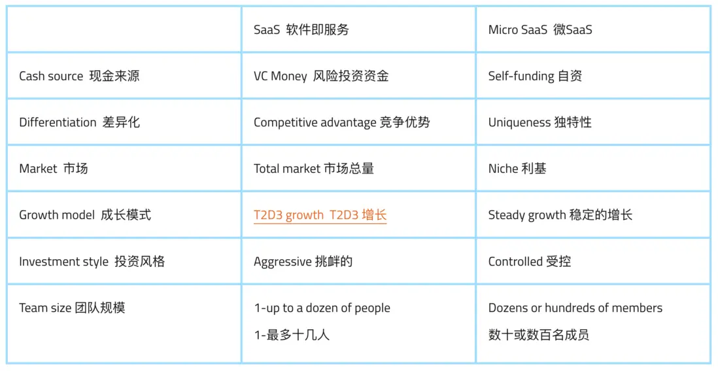Select the Market 市场 row label

[x=54, y=169]
